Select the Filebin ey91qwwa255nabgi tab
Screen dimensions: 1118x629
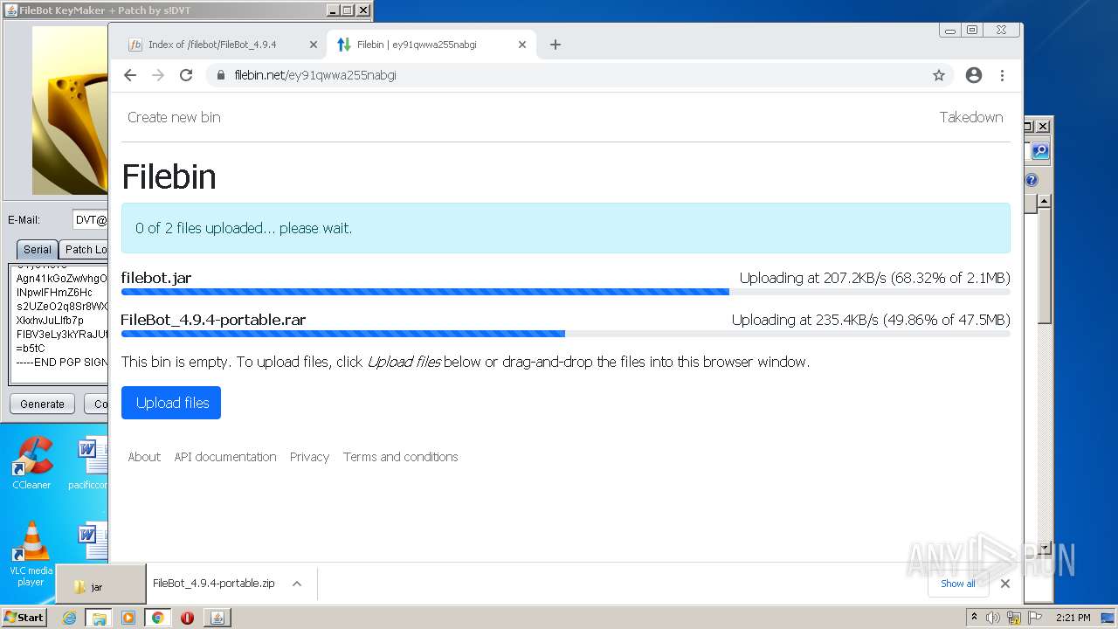[x=431, y=45]
